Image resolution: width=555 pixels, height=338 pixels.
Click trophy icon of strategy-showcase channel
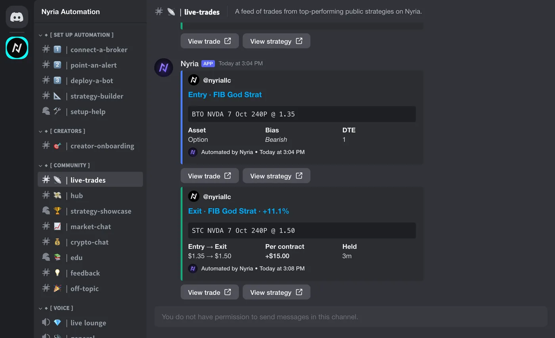(57, 211)
